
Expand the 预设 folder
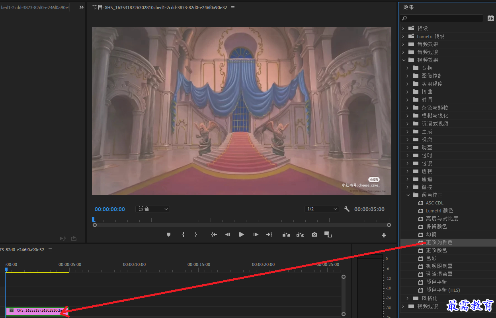point(403,28)
